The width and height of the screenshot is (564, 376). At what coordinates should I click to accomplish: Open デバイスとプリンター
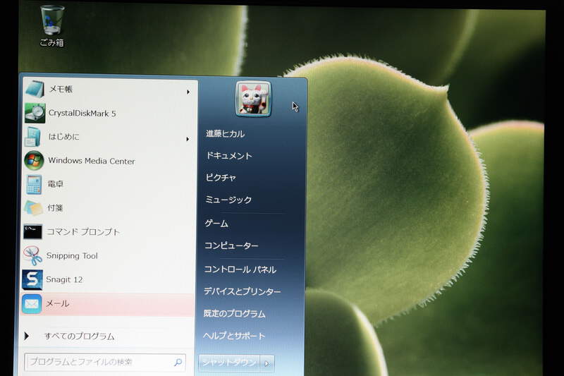click(x=242, y=291)
